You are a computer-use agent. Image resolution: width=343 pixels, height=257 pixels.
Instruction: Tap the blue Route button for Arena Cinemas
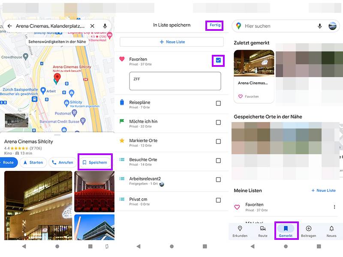point(8,162)
